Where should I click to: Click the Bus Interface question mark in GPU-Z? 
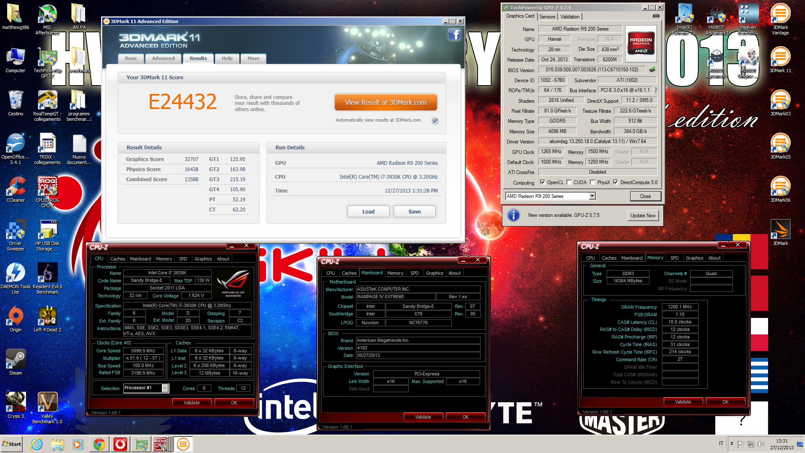click(656, 90)
